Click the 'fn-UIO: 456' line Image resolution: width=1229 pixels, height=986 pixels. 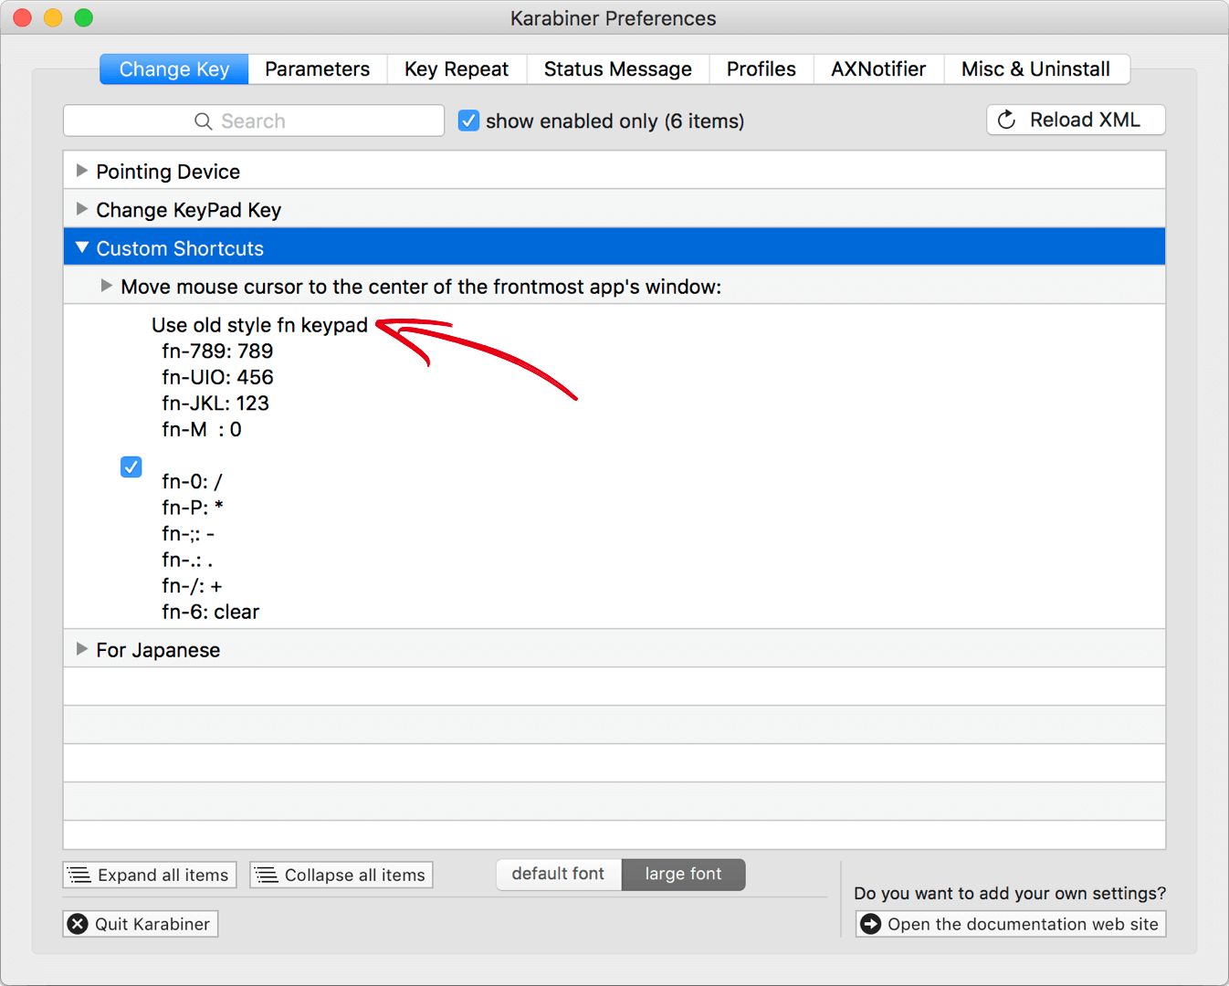click(217, 377)
